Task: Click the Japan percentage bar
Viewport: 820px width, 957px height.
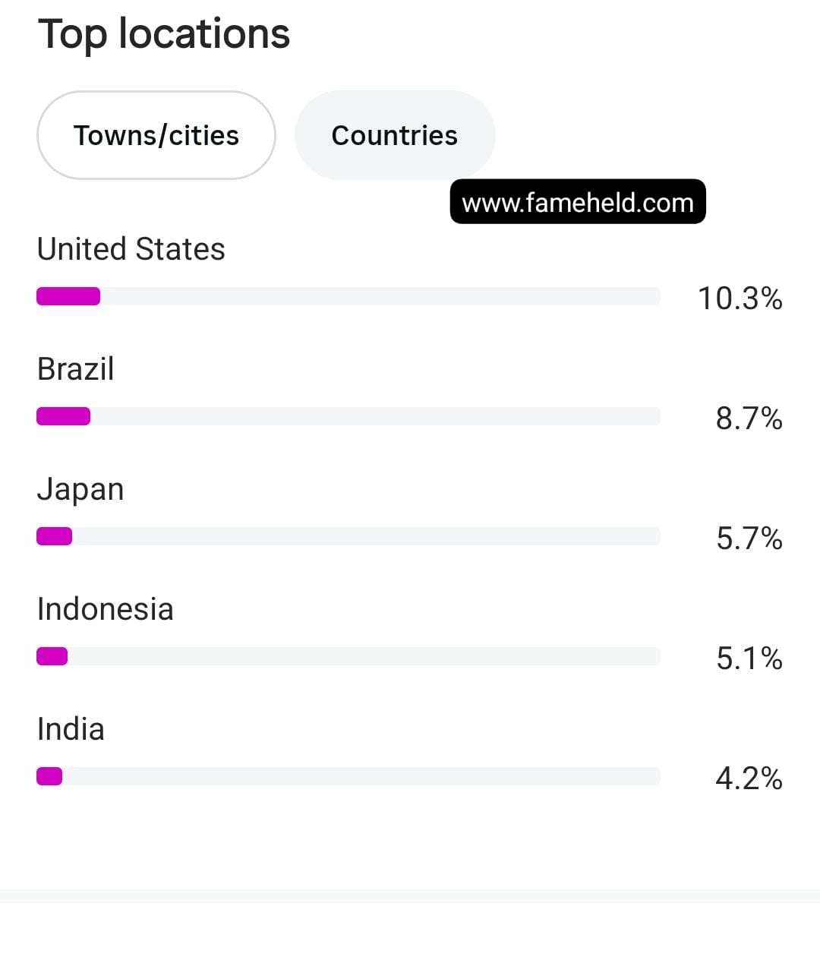Action: (x=348, y=536)
